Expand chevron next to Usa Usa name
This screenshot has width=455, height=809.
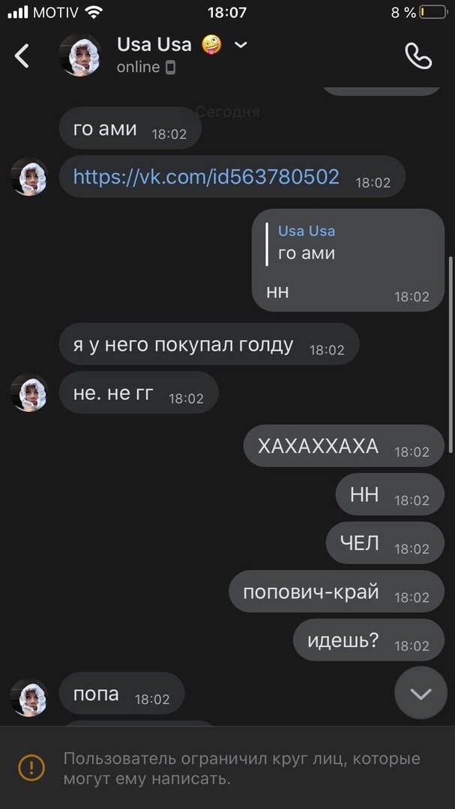[241, 45]
